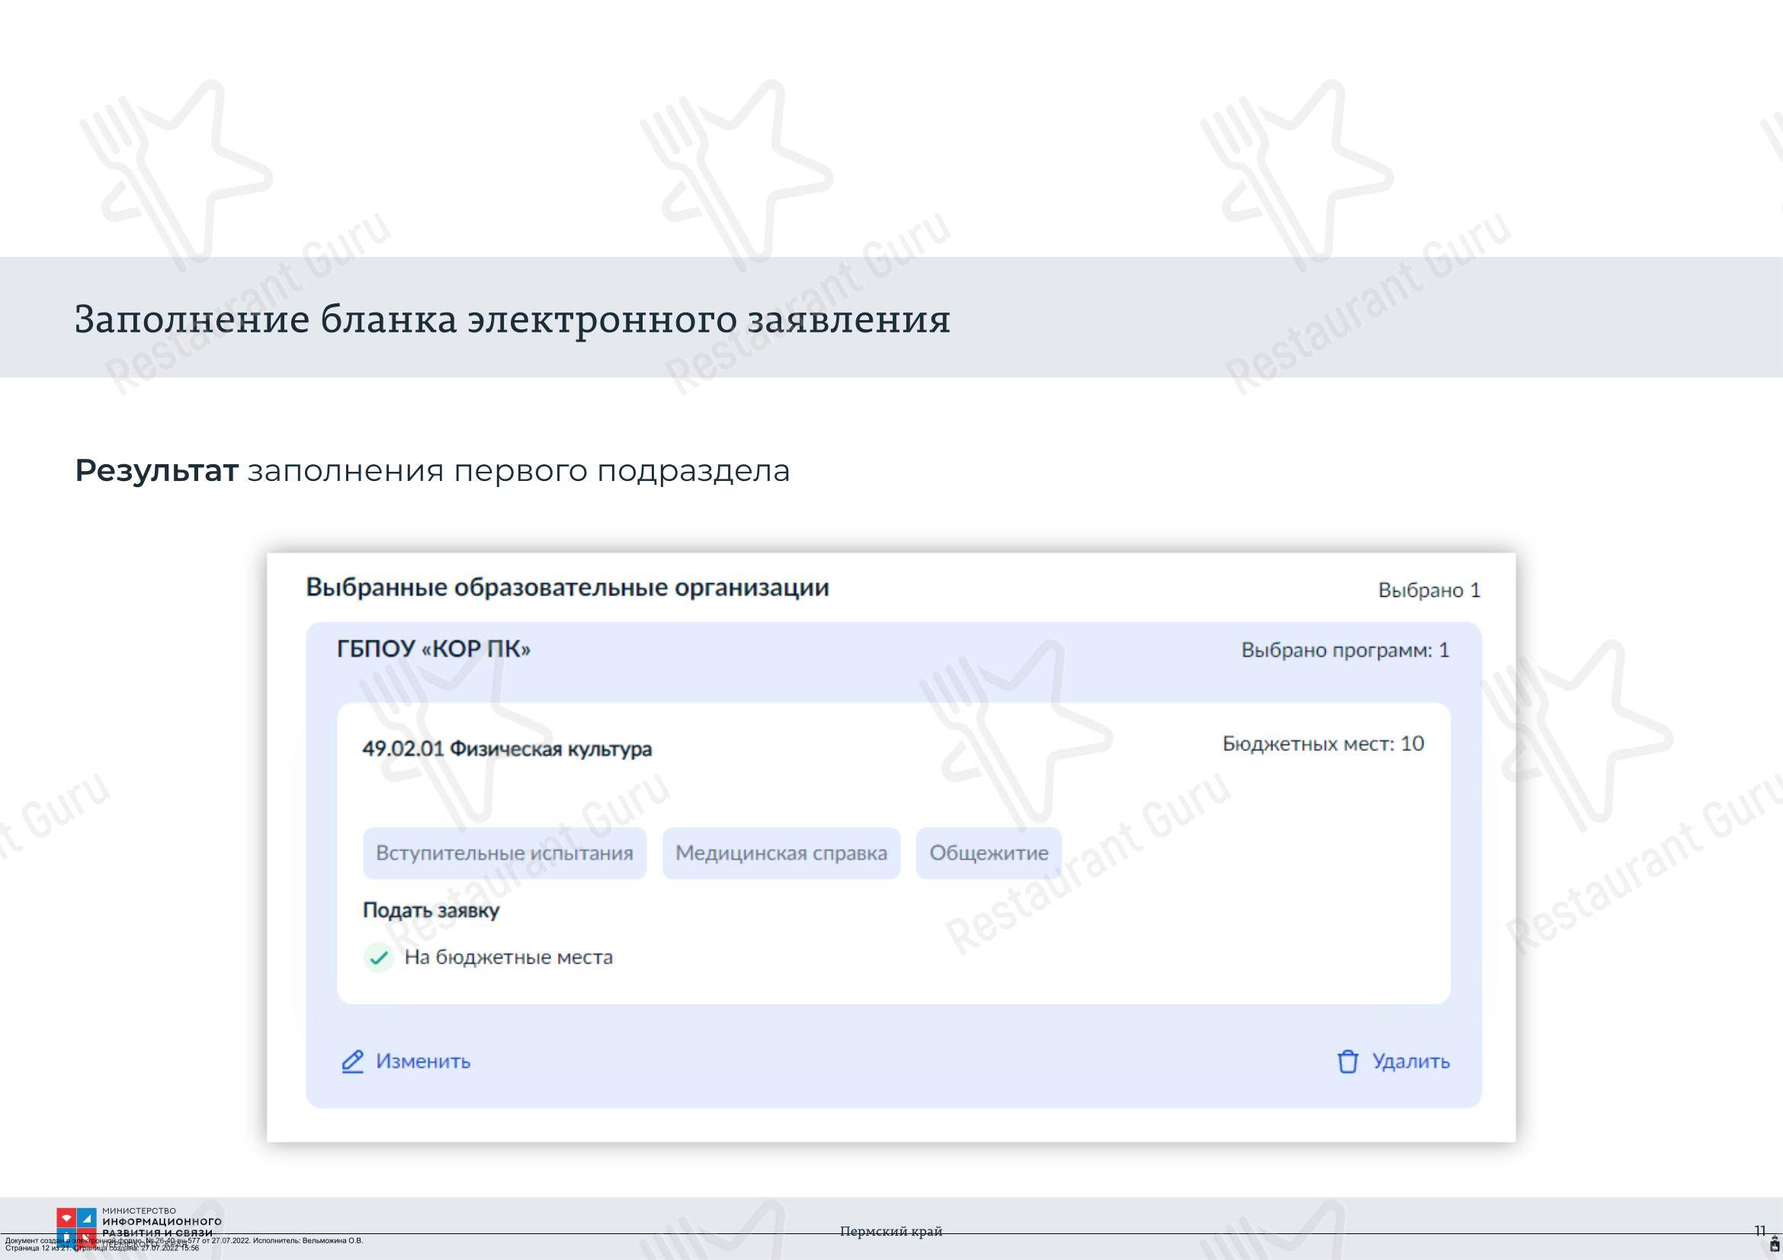Click the green checkmark for budget places

coord(378,957)
